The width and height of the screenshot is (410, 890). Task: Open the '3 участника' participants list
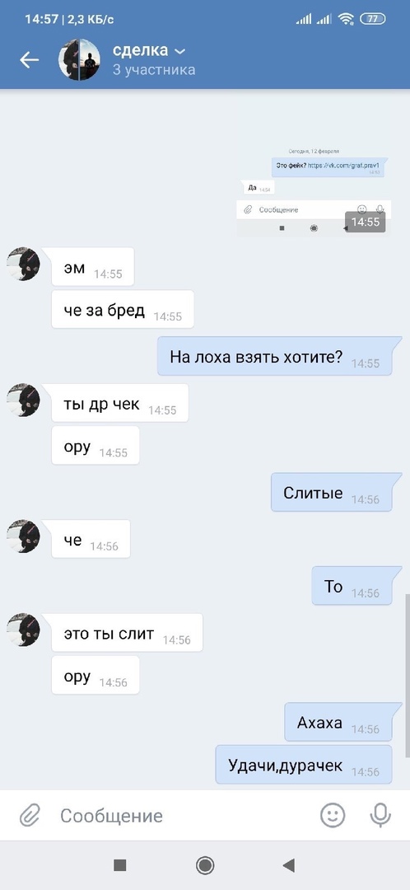coord(154,70)
